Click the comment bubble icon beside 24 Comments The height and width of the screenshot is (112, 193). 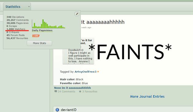click(x=56, y=91)
